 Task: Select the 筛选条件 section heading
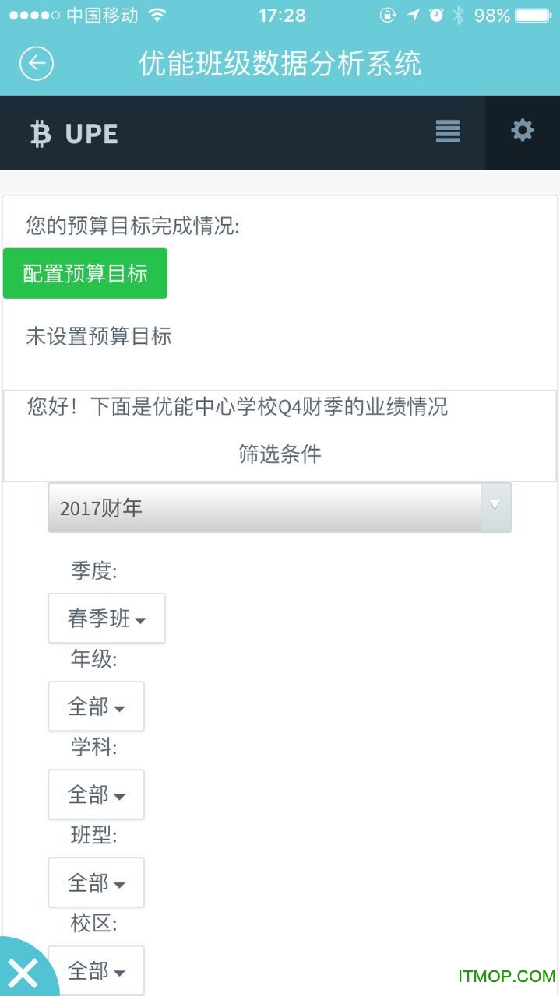(x=279, y=454)
